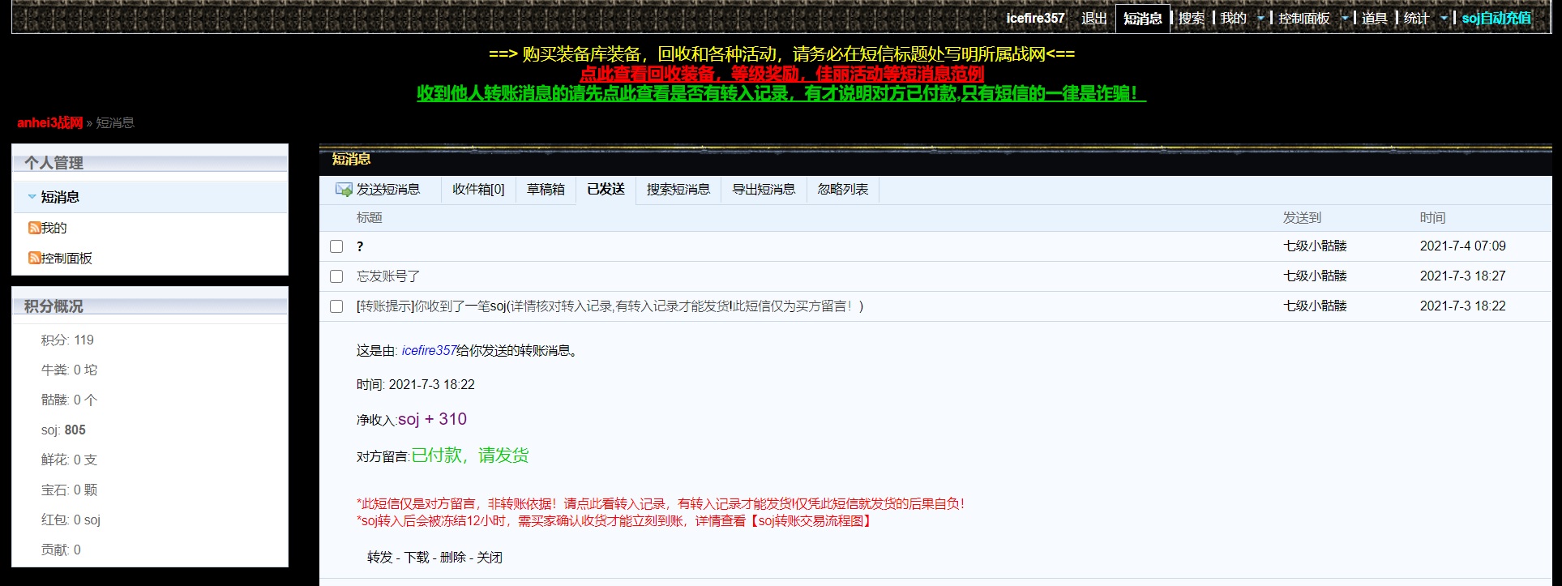
Task: Click the orange feed icon beside 我的
Action: (34, 228)
